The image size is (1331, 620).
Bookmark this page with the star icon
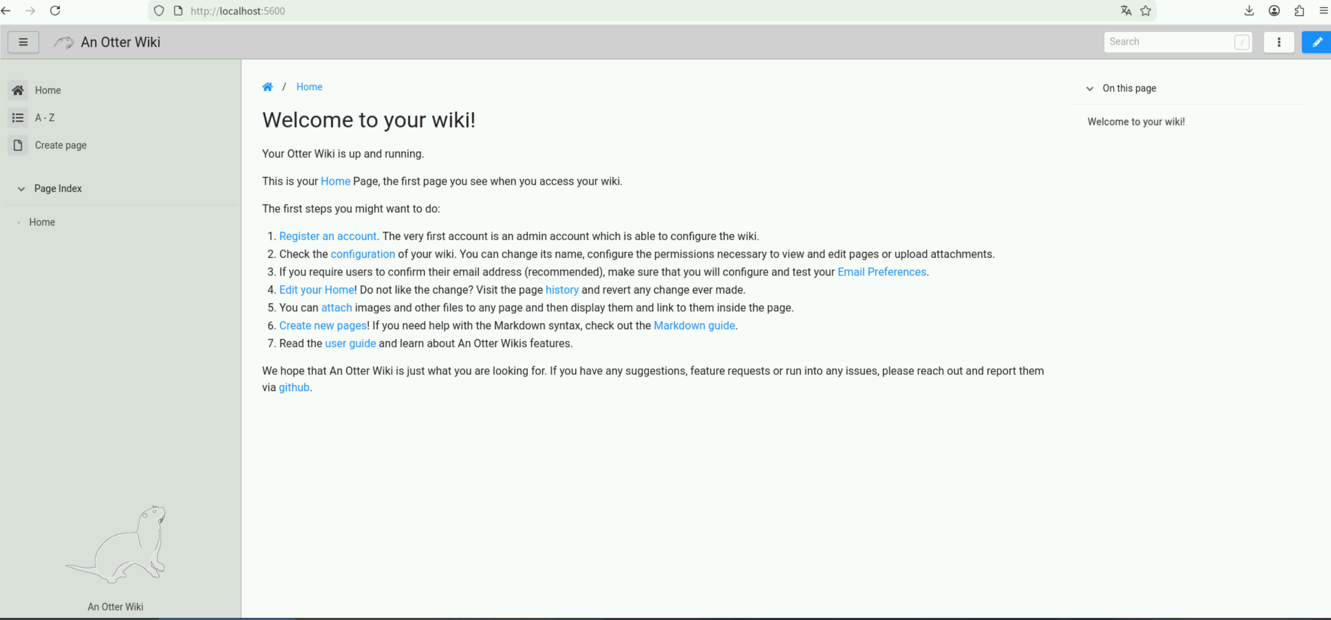pos(1146,10)
